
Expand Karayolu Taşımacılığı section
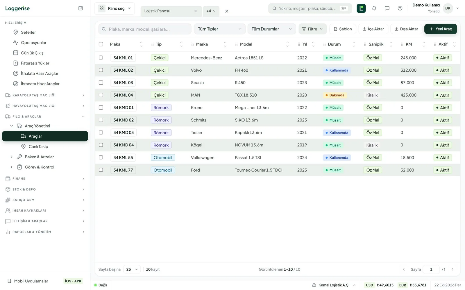(x=45, y=95)
